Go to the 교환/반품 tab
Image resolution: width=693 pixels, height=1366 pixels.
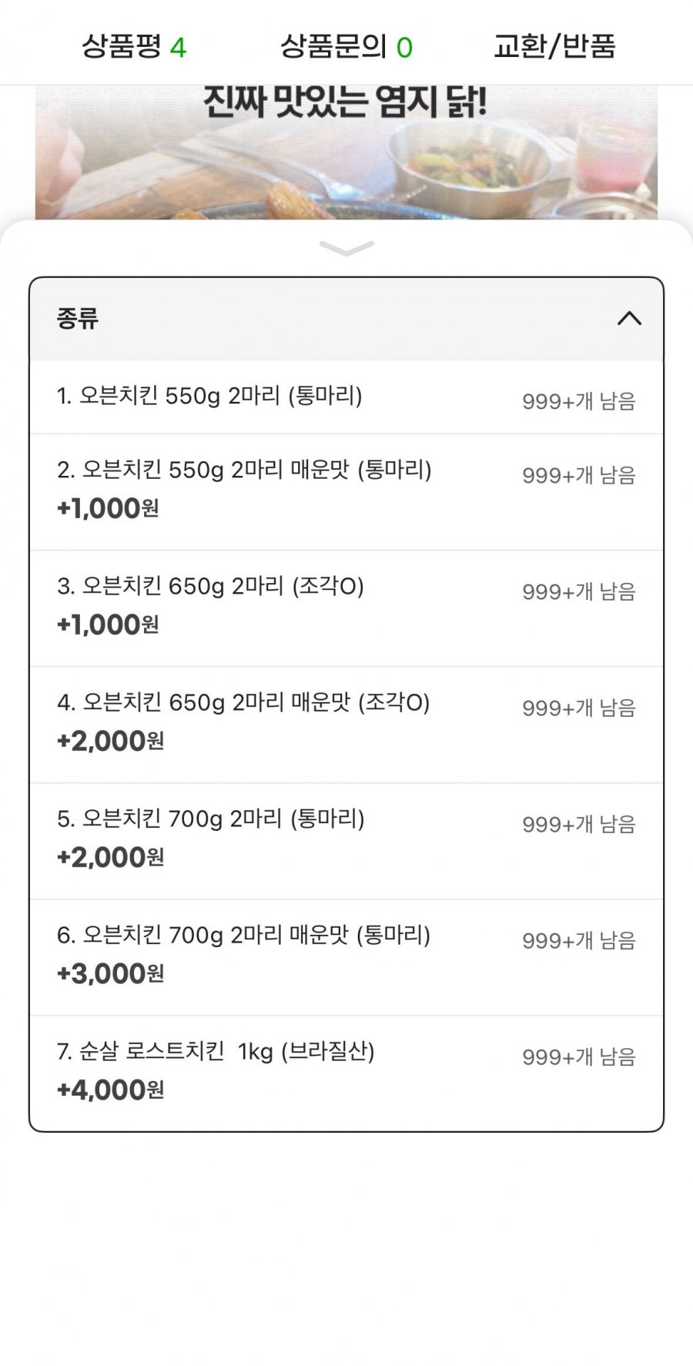pos(554,47)
